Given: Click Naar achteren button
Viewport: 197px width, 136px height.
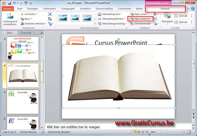Looking at the screenshot, I should [x=140, y=19].
